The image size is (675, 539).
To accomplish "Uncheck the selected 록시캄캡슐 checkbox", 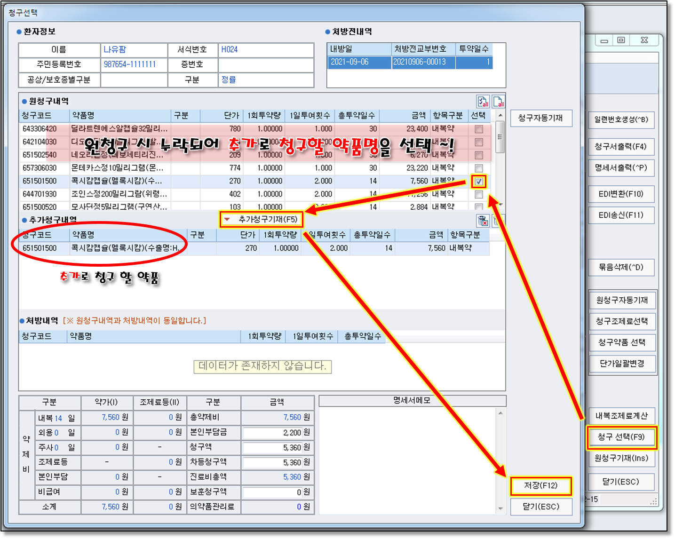I will [x=479, y=182].
